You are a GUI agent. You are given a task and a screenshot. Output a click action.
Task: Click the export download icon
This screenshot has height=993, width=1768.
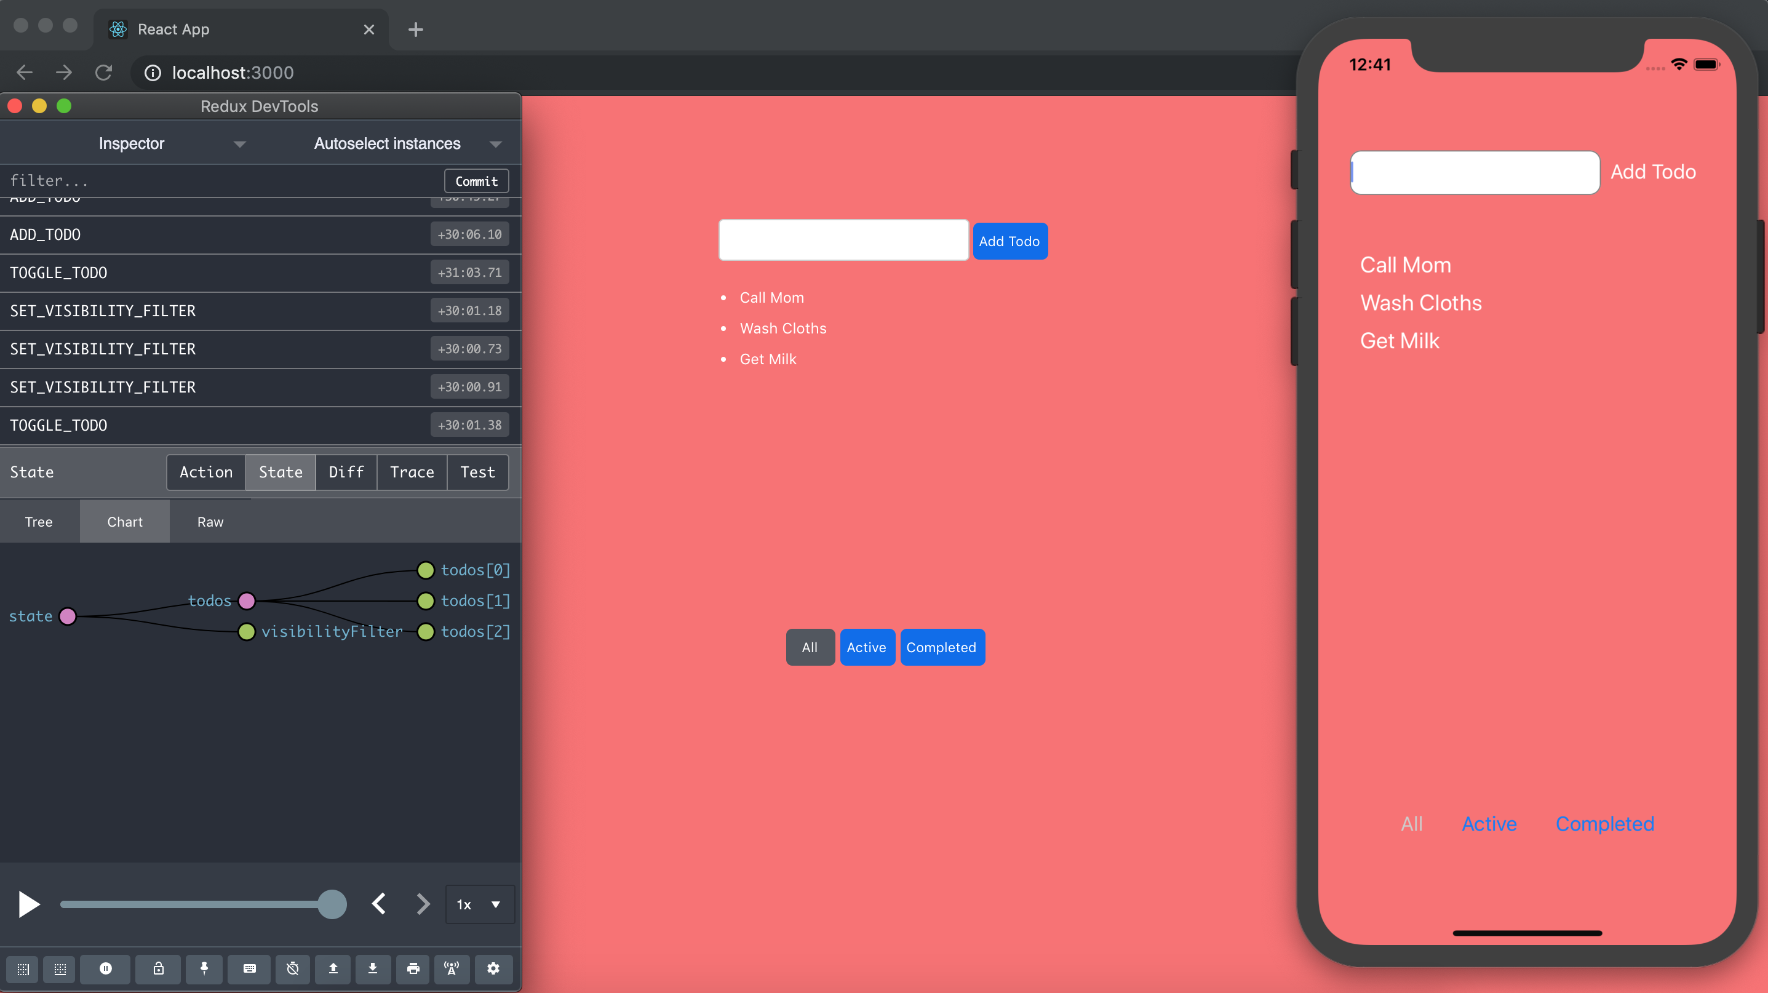373,968
